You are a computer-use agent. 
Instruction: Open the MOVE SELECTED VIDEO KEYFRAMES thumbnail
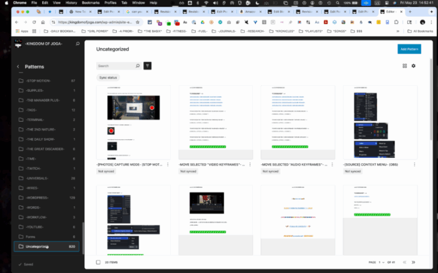(x=215, y=122)
